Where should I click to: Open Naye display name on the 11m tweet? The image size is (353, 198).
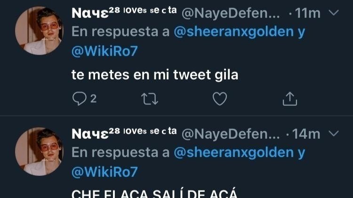124,12
